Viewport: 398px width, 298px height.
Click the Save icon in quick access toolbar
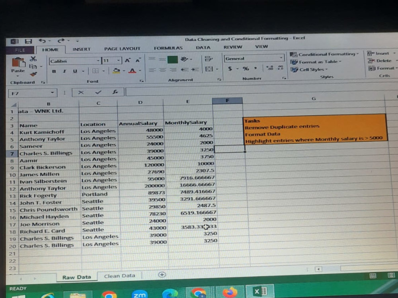(28, 41)
